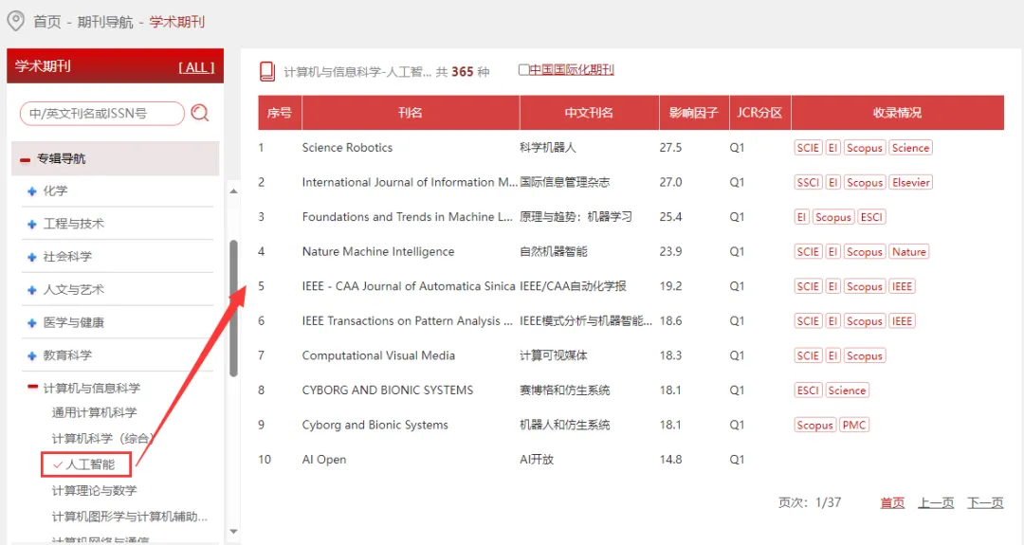Screen dimensions: 1024x545
Task: Sort by 影响因子 column header
Action: 693,112
